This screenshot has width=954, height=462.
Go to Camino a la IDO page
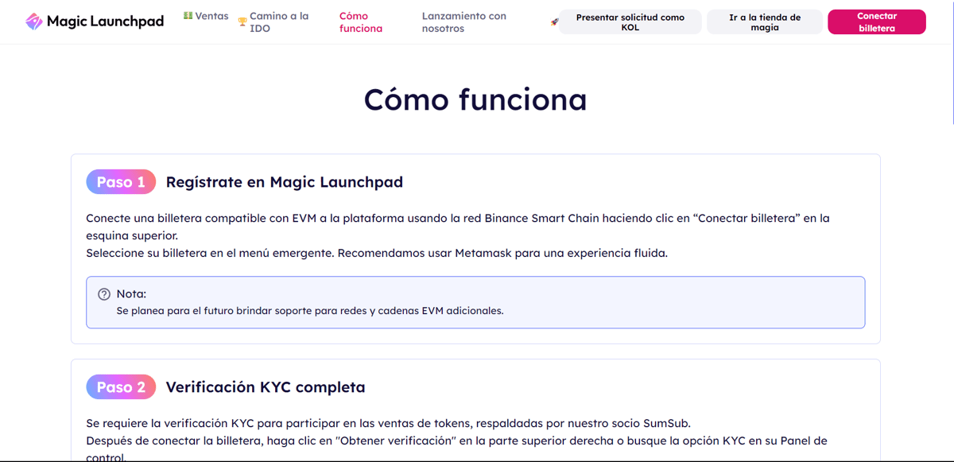click(x=279, y=22)
